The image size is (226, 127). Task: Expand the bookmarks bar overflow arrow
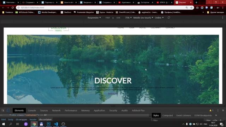click(x=203, y=12)
